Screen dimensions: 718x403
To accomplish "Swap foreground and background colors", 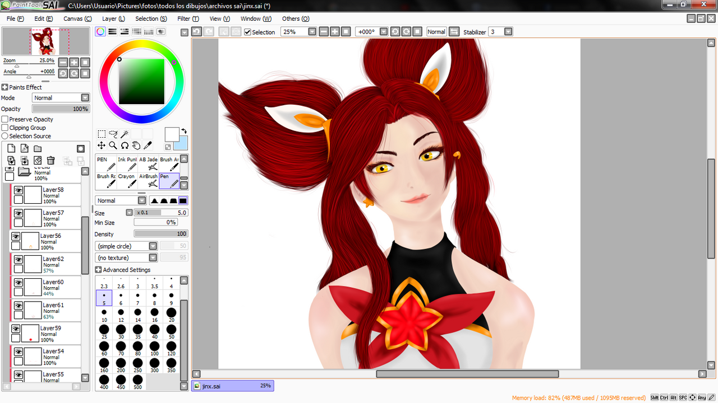I will 183,131.
